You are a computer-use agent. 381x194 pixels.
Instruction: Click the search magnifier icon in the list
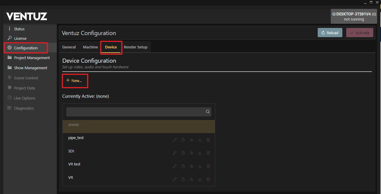208,112
